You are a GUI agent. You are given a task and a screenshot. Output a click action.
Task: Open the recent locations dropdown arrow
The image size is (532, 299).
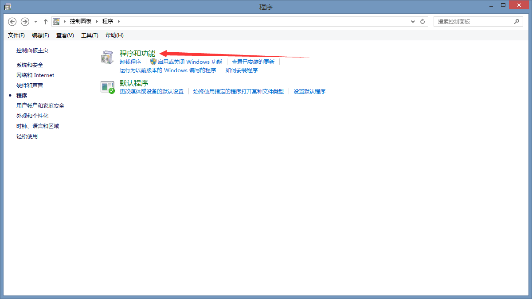click(x=35, y=21)
